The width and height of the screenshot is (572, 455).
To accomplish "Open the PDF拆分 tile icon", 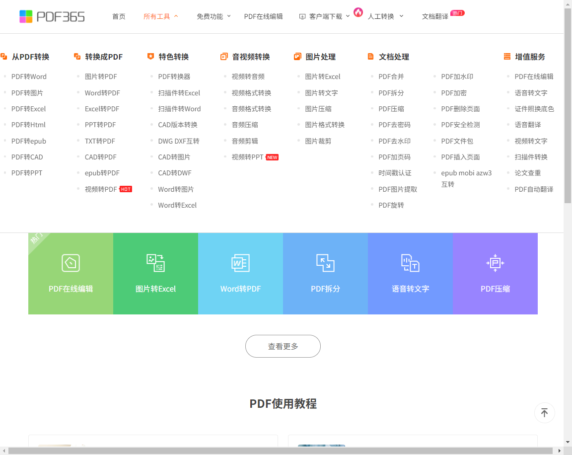I will [x=325, y=263].
